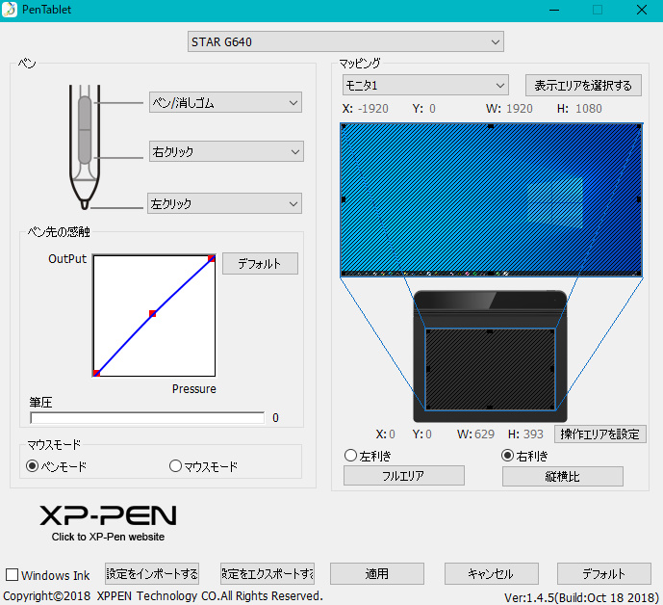The image size is (663, 605).
Task: Click the 適用 apply button
Action: pyautogui.click(x=377, y=573)
